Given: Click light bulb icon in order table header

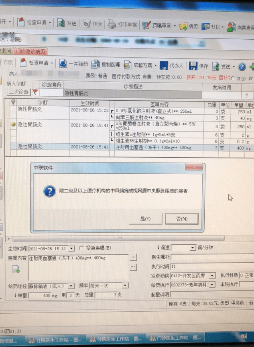Looking at the screenshot, I should 13,102.
